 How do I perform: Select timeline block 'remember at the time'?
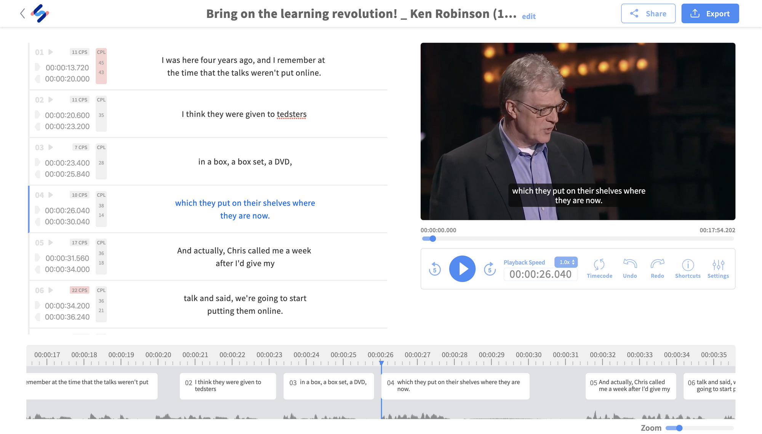[92, 386]
